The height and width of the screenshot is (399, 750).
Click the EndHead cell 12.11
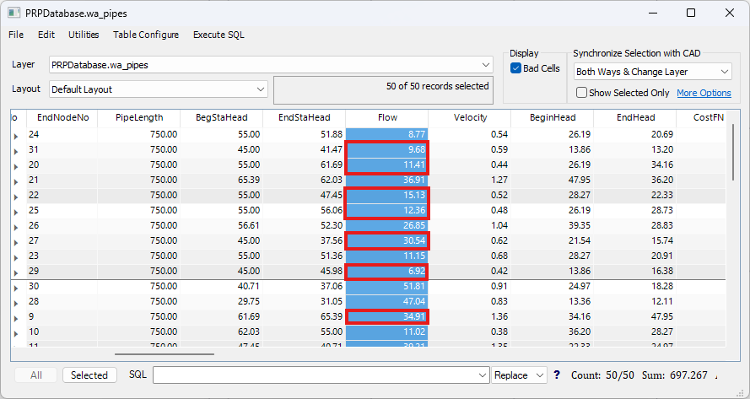click(x=635, y=301)
